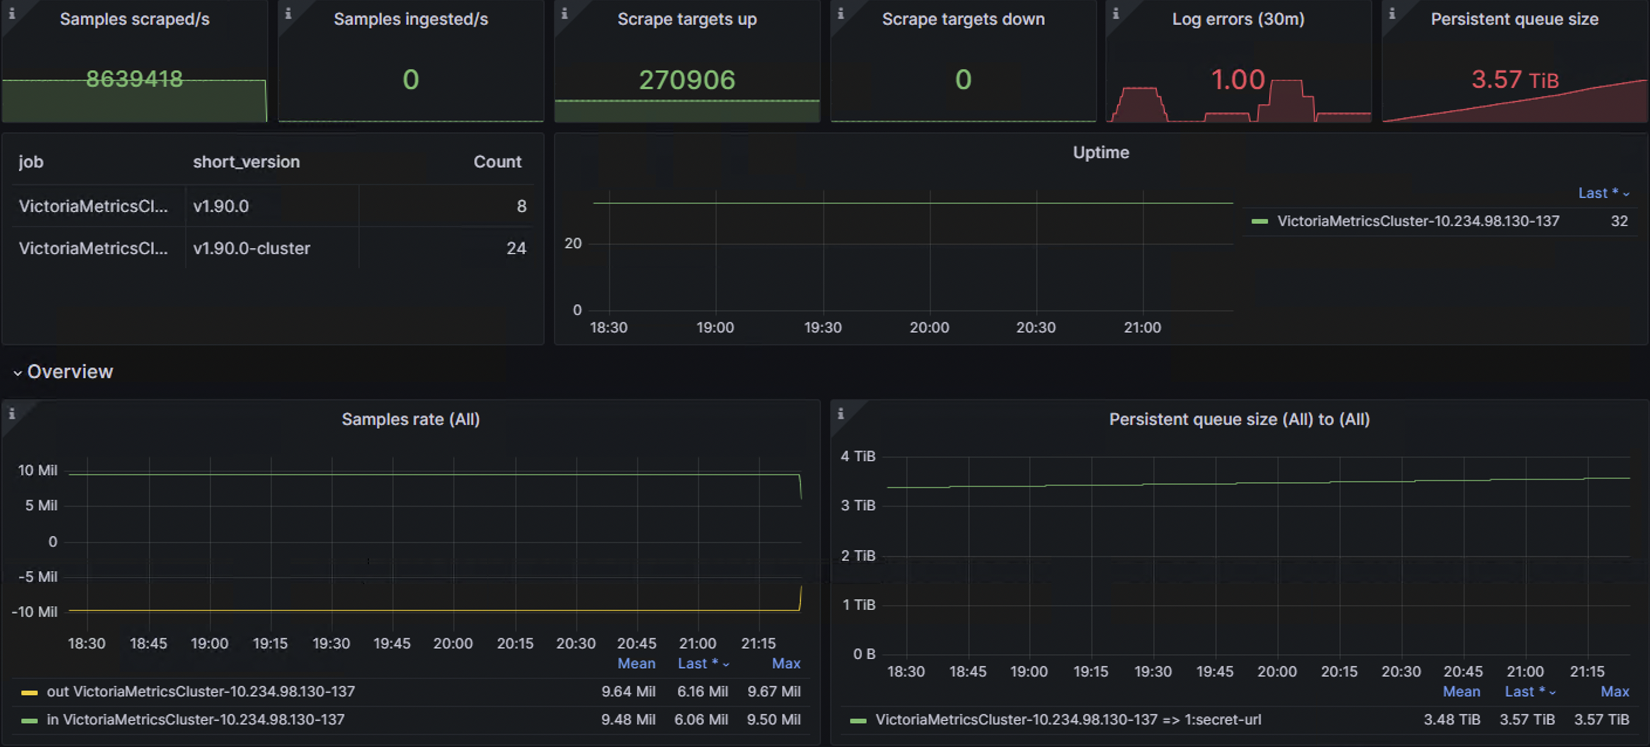Click the Mean column header in Samples rate legend
The width and height of the screenshot is (1650, 747).
636,664
